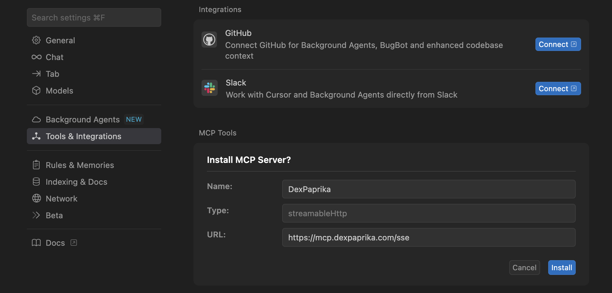Click the 'Integrations' section label
Screen dimensions: 612x293
click(x=220, y=9)
